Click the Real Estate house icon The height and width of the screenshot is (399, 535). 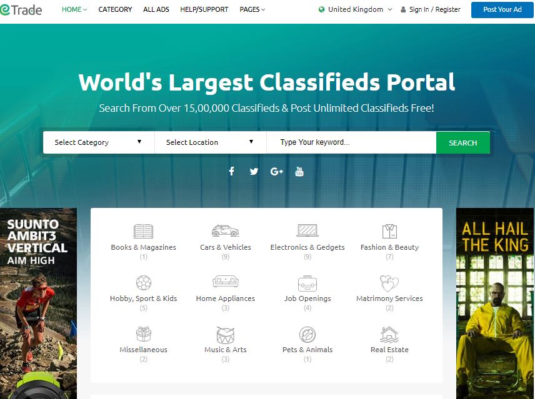[x=389, y=334]
